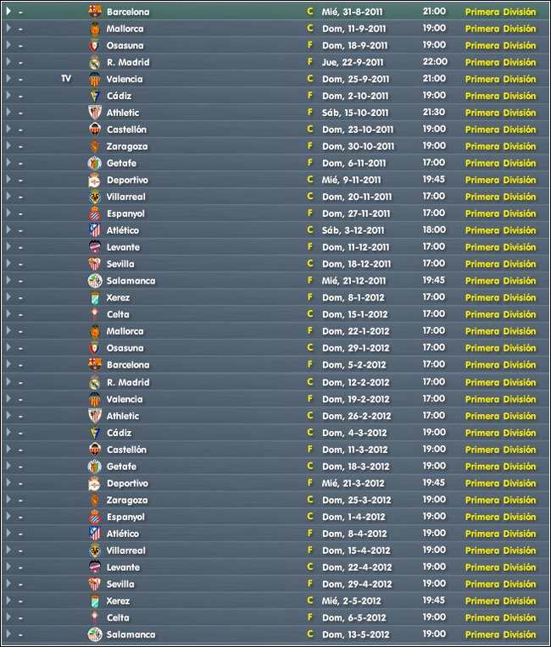Click the Villarreal crest on the 20-11-2011 match
Viewport: 551px width, 647px height.
(95, 196)
